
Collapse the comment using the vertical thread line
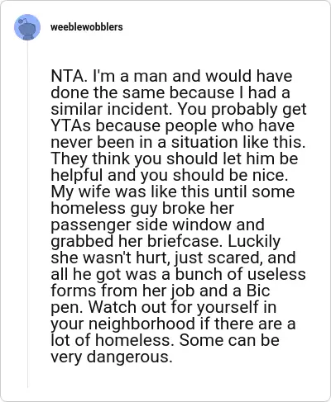(x=27, y=214)
